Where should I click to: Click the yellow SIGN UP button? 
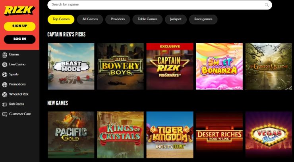[x=20, y=26]
